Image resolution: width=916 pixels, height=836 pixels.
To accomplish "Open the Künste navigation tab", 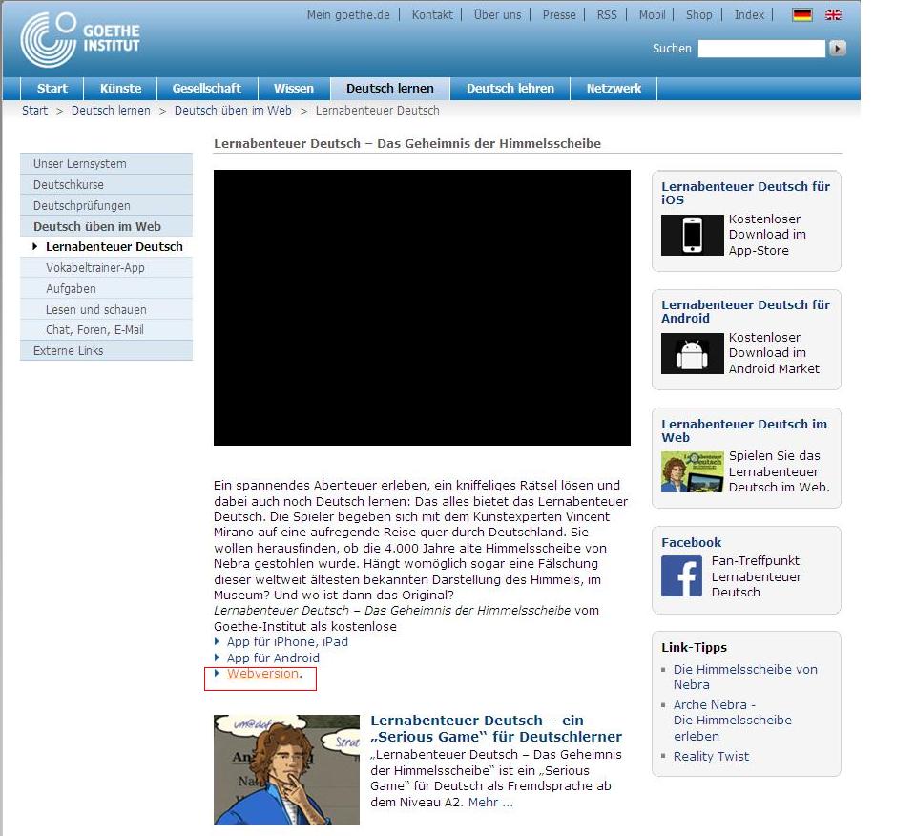I will (120, 89).
